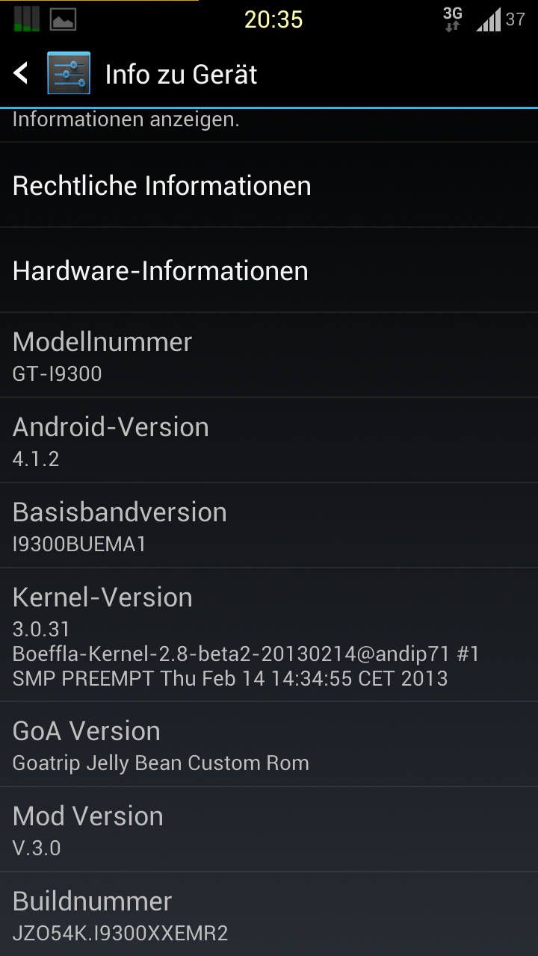Viewport: 538px width, 956px height.
Task: Tap the Android-Version 4.1.2 entry
Action: 269,441
